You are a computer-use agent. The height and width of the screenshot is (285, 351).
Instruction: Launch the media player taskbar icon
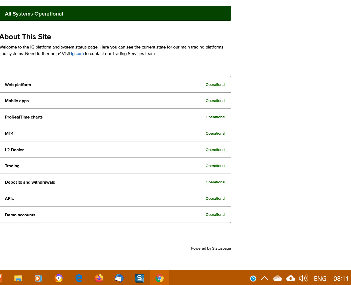[x=38, y=278]
